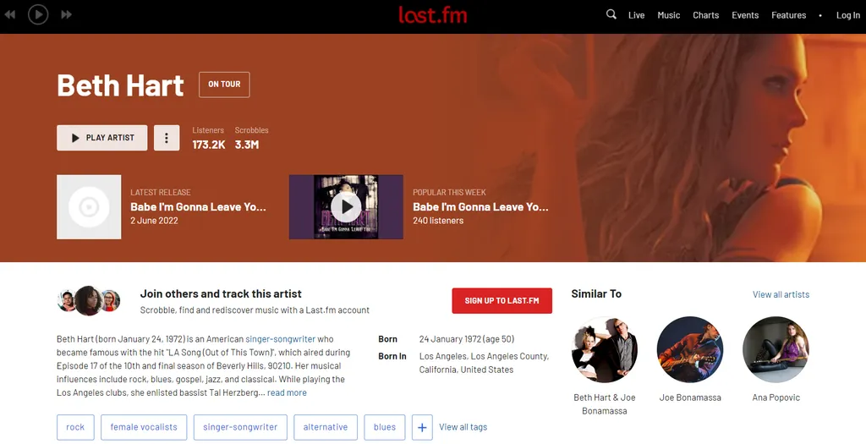Click the circular play button in top bar

pyautogui.click(x=38, y=14)
